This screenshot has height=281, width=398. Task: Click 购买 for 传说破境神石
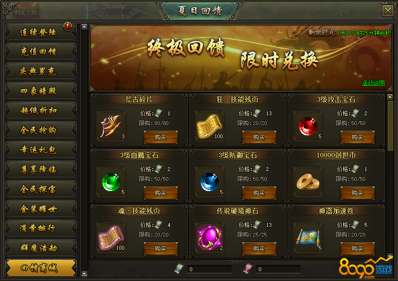point(259,249)
